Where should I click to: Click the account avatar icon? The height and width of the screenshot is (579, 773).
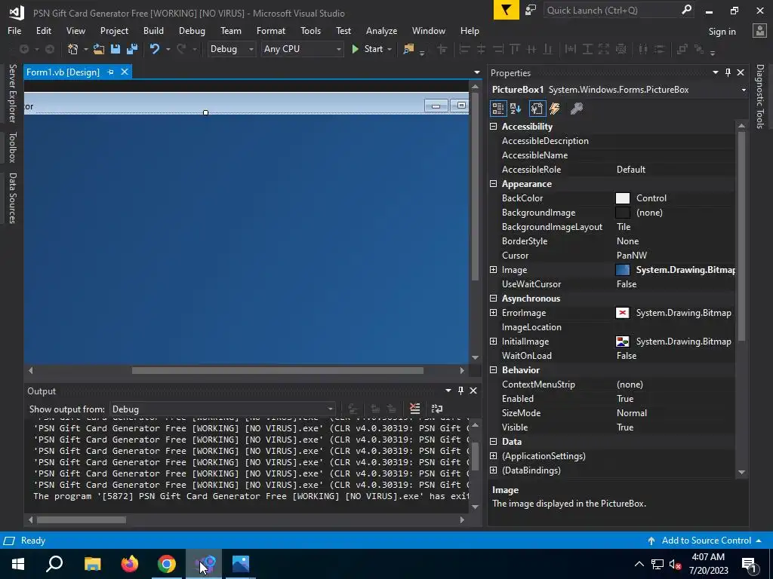(759, 31)
